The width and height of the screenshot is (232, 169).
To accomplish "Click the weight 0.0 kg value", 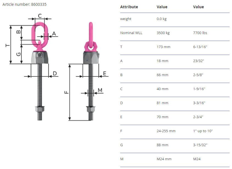I will (161, 19).
